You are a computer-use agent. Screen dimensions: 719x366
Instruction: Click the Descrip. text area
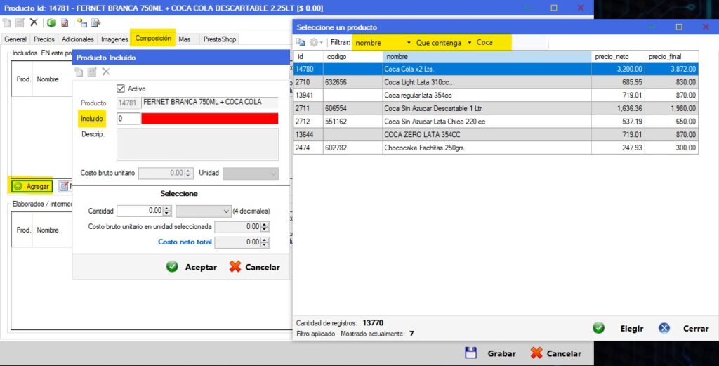coord(197,145)
